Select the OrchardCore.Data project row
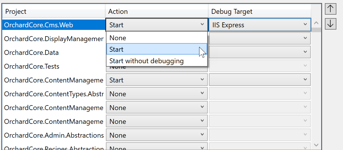 click(54, 52)
